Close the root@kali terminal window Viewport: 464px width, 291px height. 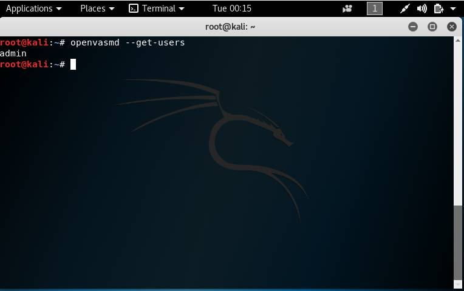[x=452, y=27]
